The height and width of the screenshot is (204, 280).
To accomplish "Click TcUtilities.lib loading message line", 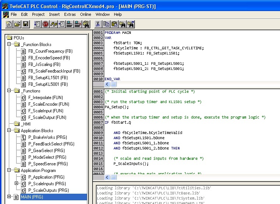I will 154,188.
